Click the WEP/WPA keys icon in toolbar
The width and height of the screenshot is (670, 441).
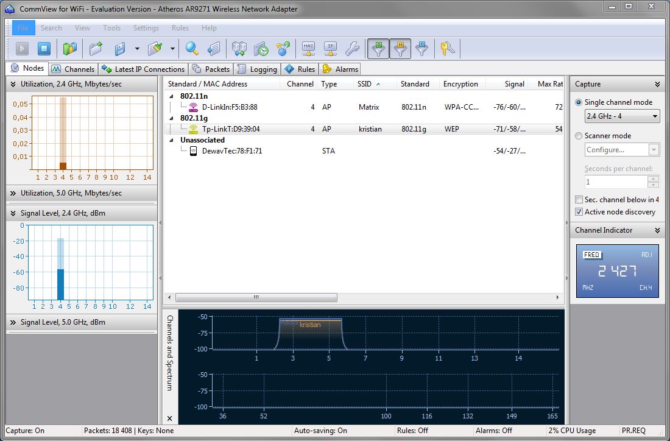[x=448, y=49]
